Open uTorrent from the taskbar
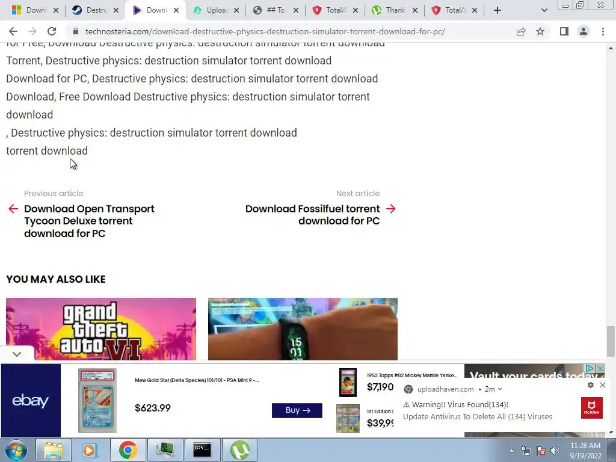 pyautogui.click(x=239, y=450)
